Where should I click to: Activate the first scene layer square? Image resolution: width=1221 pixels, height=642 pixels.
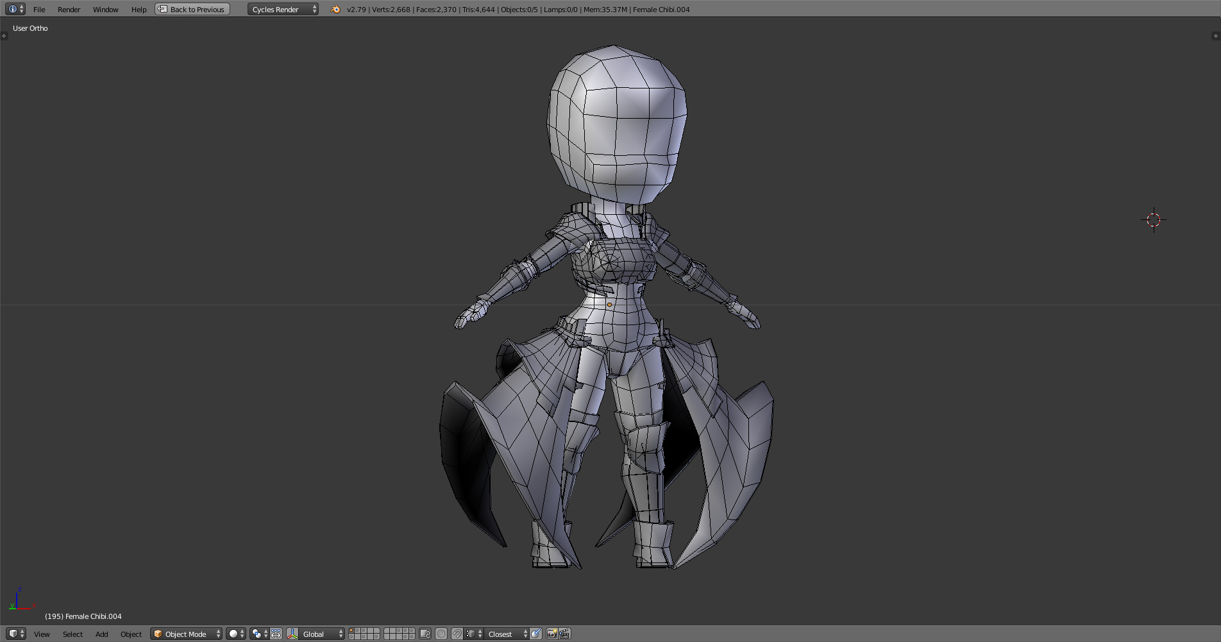[x=351, y=630]
